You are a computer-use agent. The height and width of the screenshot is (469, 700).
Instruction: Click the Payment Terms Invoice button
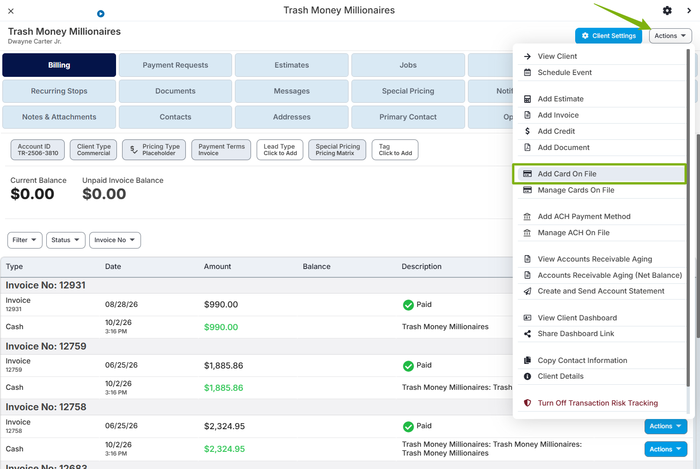click(221, 150)
